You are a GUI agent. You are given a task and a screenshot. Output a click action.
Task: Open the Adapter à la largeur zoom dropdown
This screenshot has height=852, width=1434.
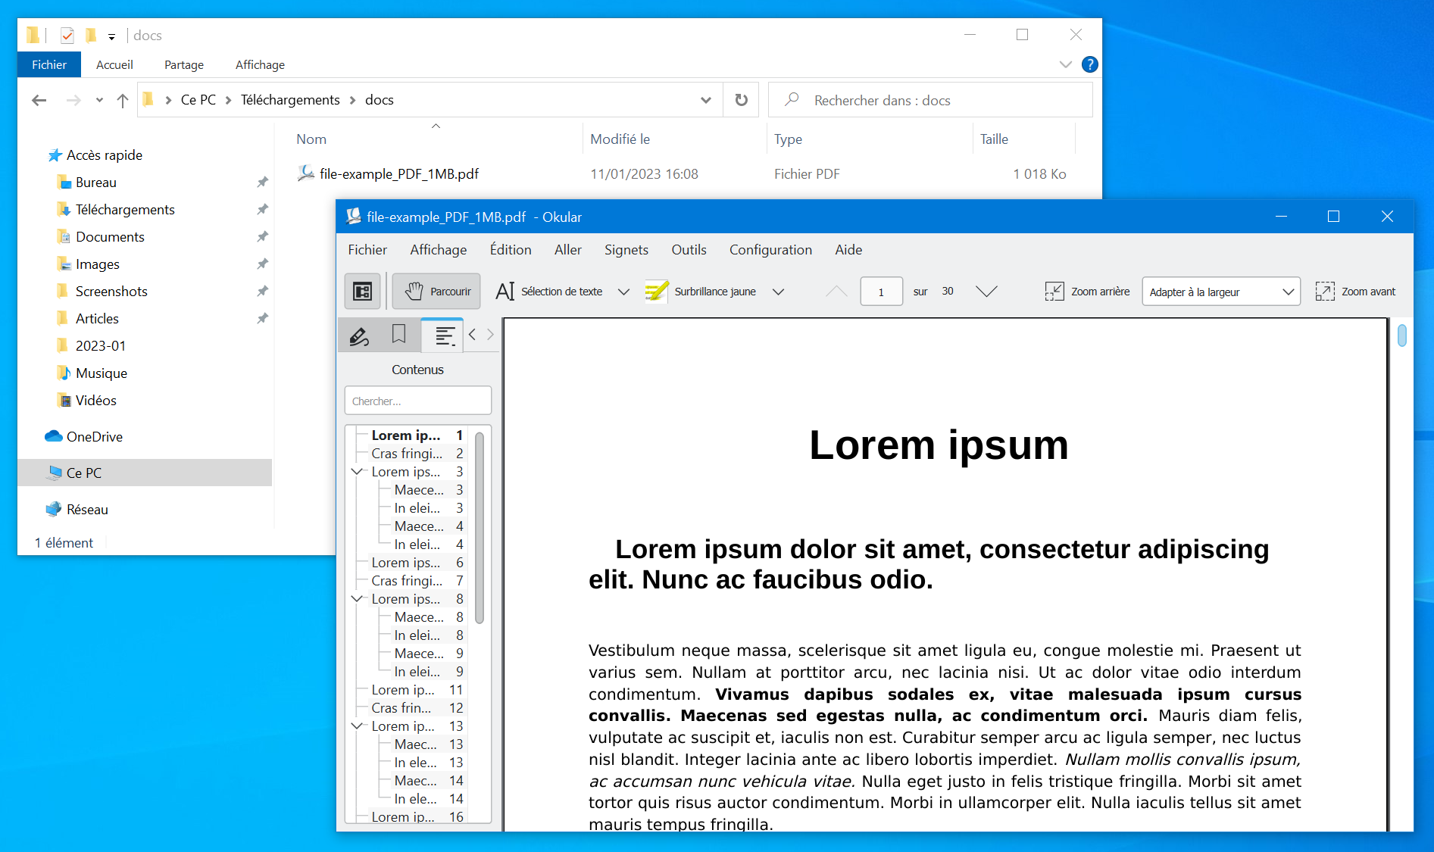[1221, 292]
